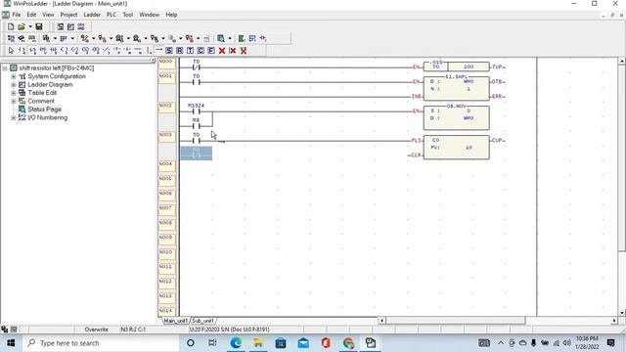This screenshot has width=626, height=352.
Task: Click the green ladder icon in toolbar
Action: tap(242, 39)
